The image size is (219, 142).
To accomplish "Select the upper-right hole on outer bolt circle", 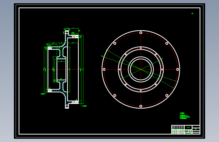I will (167, 43).
